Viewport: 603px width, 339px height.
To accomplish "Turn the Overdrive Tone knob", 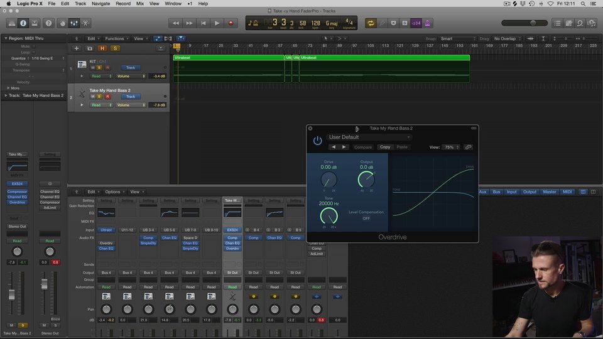I will [x=329, y=217].
